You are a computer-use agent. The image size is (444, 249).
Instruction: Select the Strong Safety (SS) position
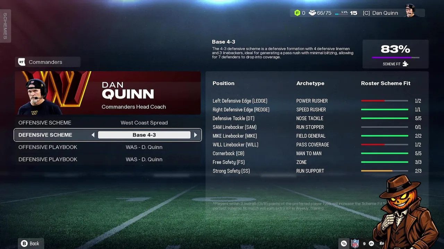(x=231, y=171)
